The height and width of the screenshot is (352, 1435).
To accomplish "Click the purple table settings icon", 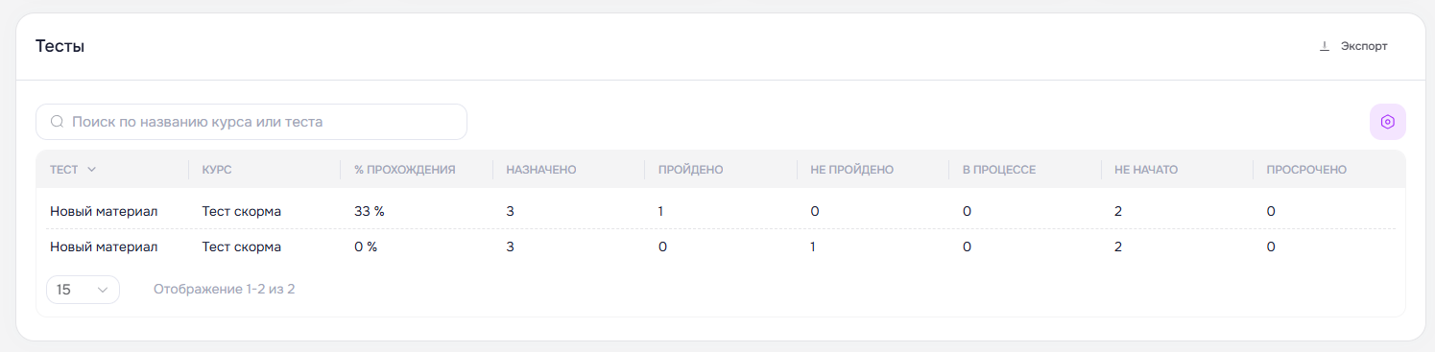I will click(1387, 122).
